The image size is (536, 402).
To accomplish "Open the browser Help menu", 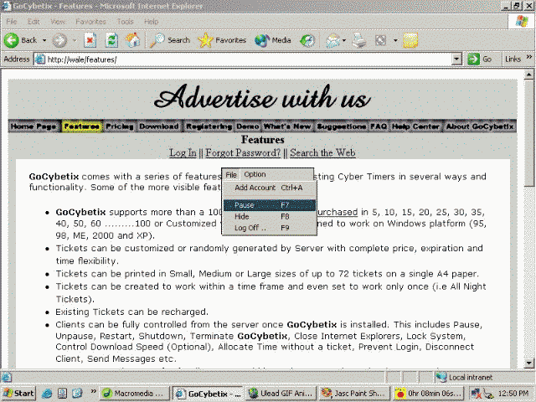I will click(x=151, y=22).
